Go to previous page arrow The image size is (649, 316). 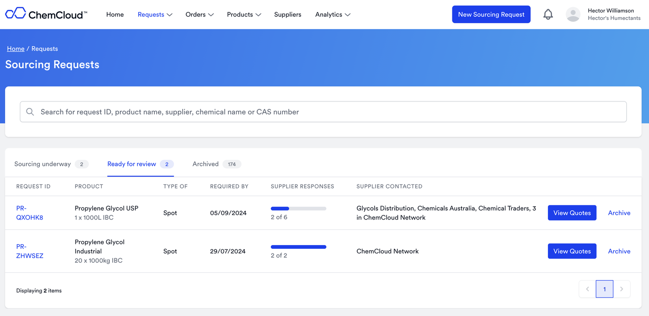click(587, 289)
